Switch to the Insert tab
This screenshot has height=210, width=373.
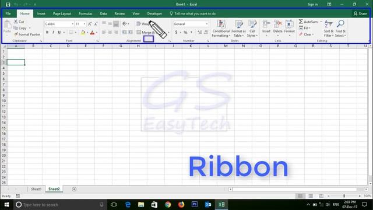(41, 13)
